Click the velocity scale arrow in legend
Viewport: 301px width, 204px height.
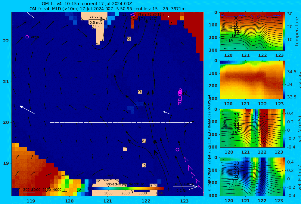[x=97, y=19]
